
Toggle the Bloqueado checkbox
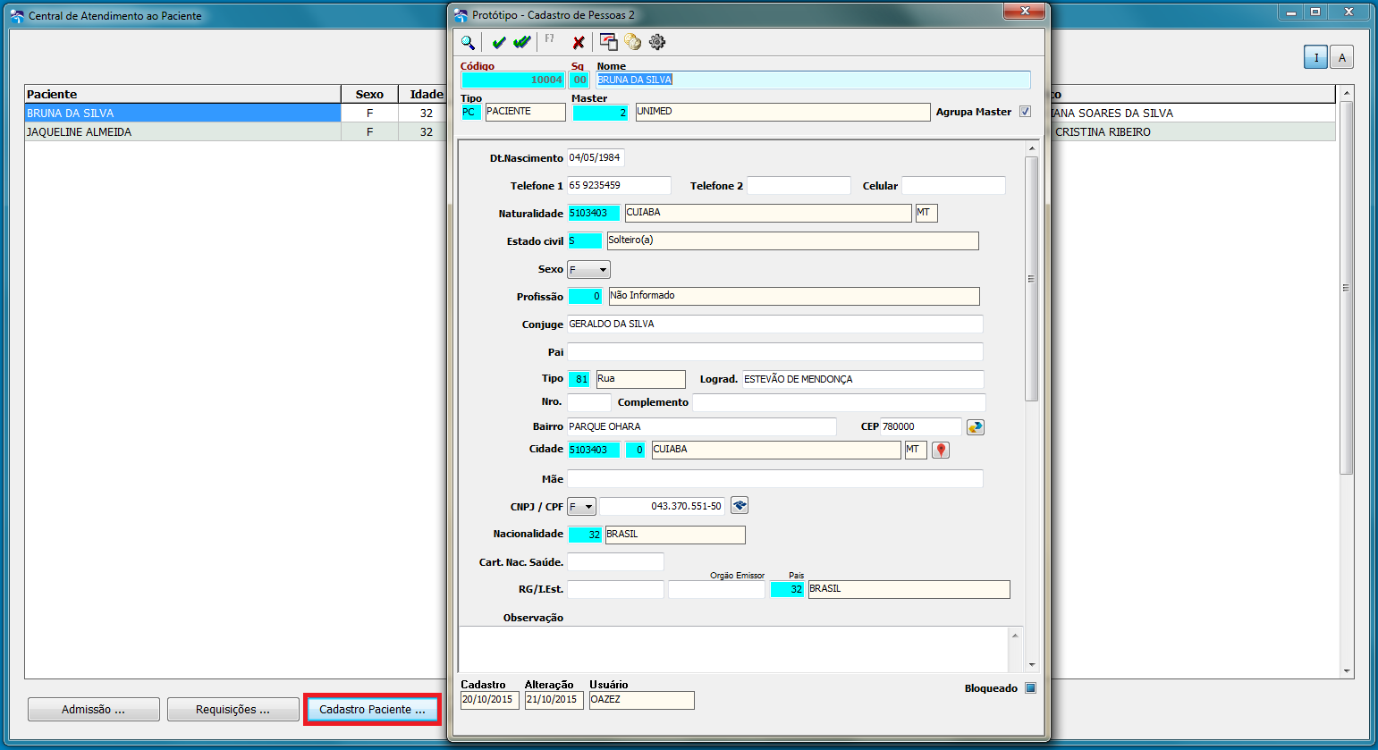tap(1030, 688)
